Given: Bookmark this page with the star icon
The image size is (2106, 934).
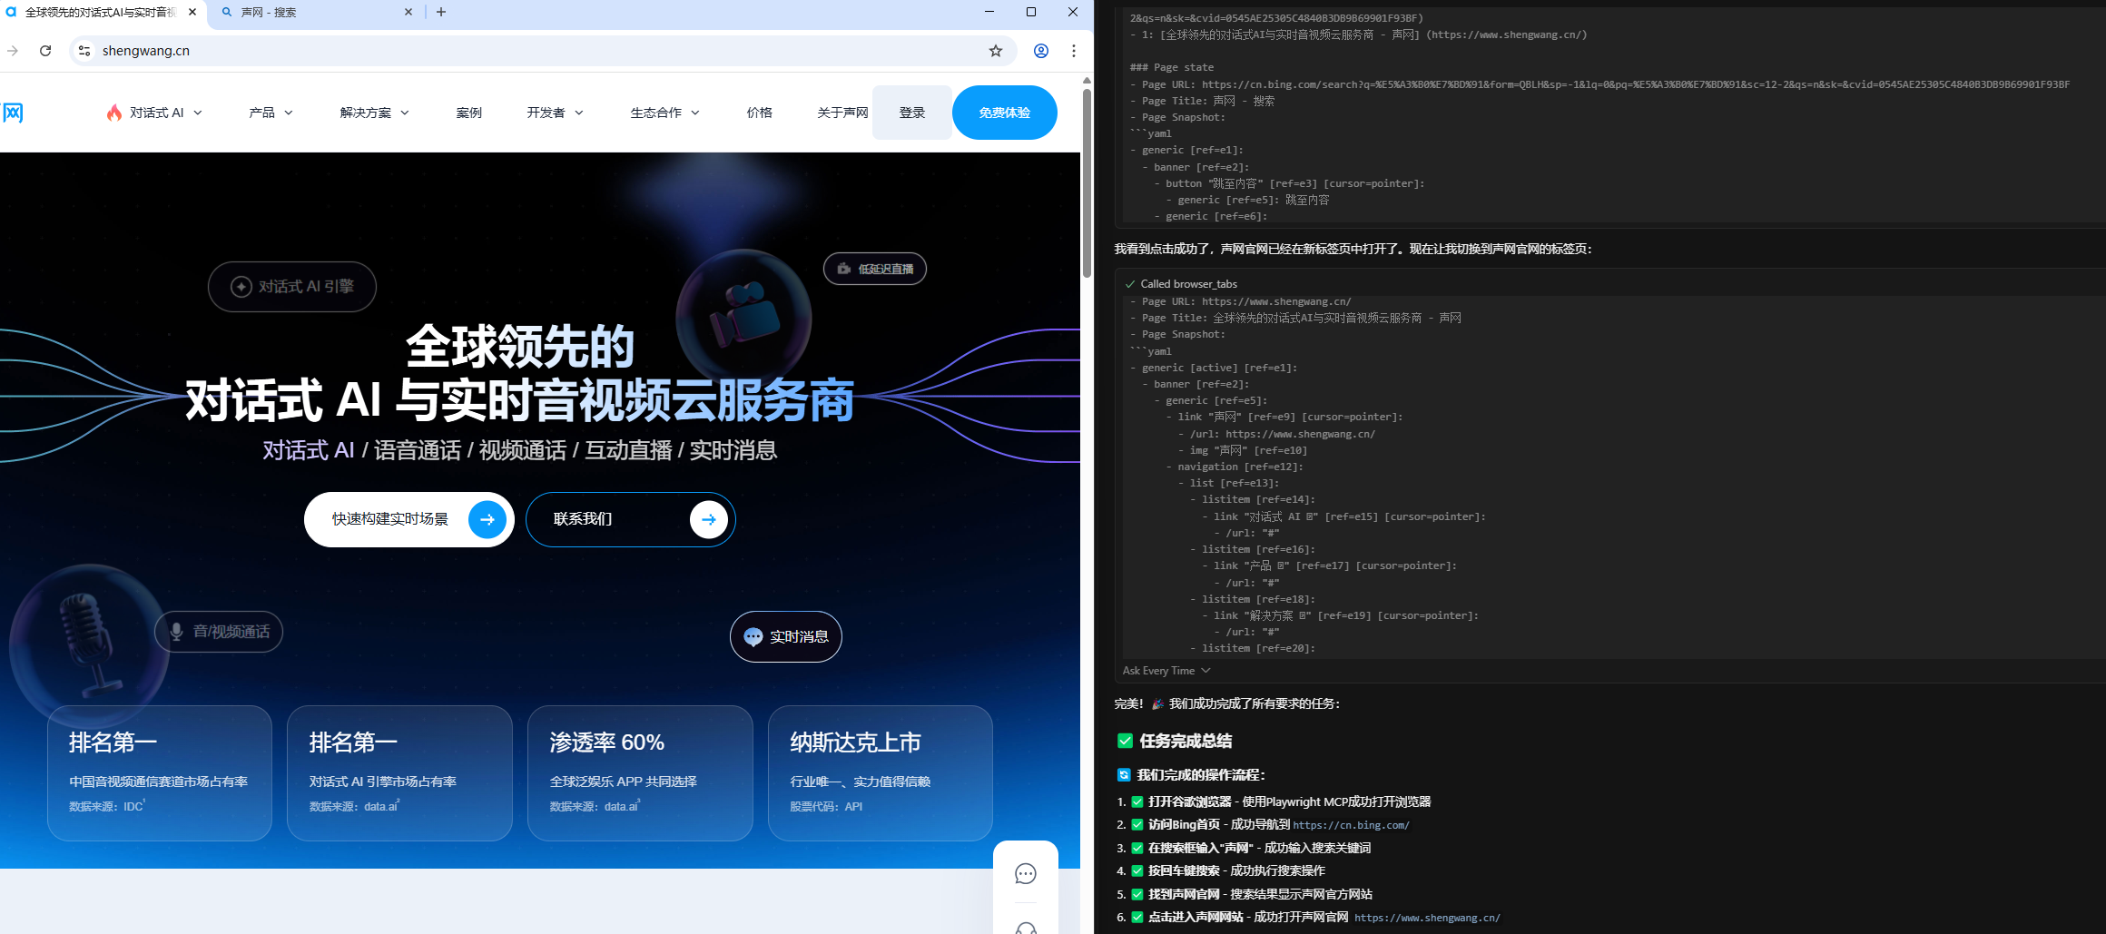Looking at the screenshot, I should (x=996, y=51).
